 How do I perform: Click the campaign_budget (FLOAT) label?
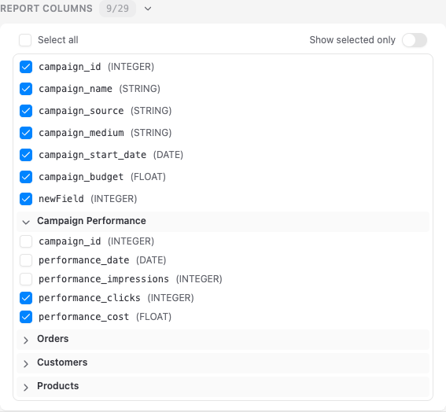click(x=102, y=177)
